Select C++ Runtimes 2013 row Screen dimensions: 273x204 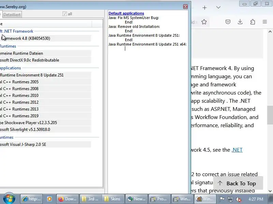(45, 109)
